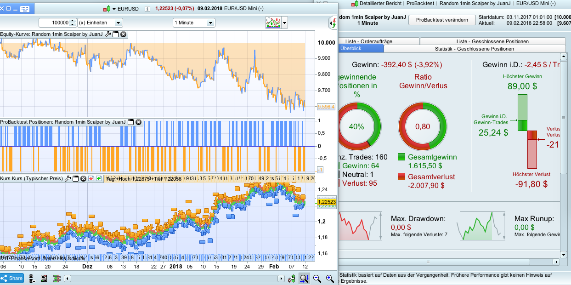Click Höchster Gewinn value 89,00 $
Image resolution: width=571 pixels, height=285 pixels.
(x=522, y=86)
